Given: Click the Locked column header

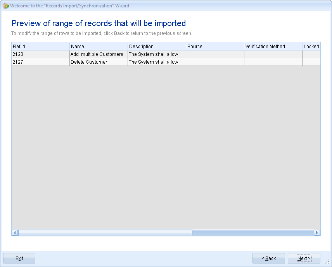Looking at the screenshot, I should (311, 47).
